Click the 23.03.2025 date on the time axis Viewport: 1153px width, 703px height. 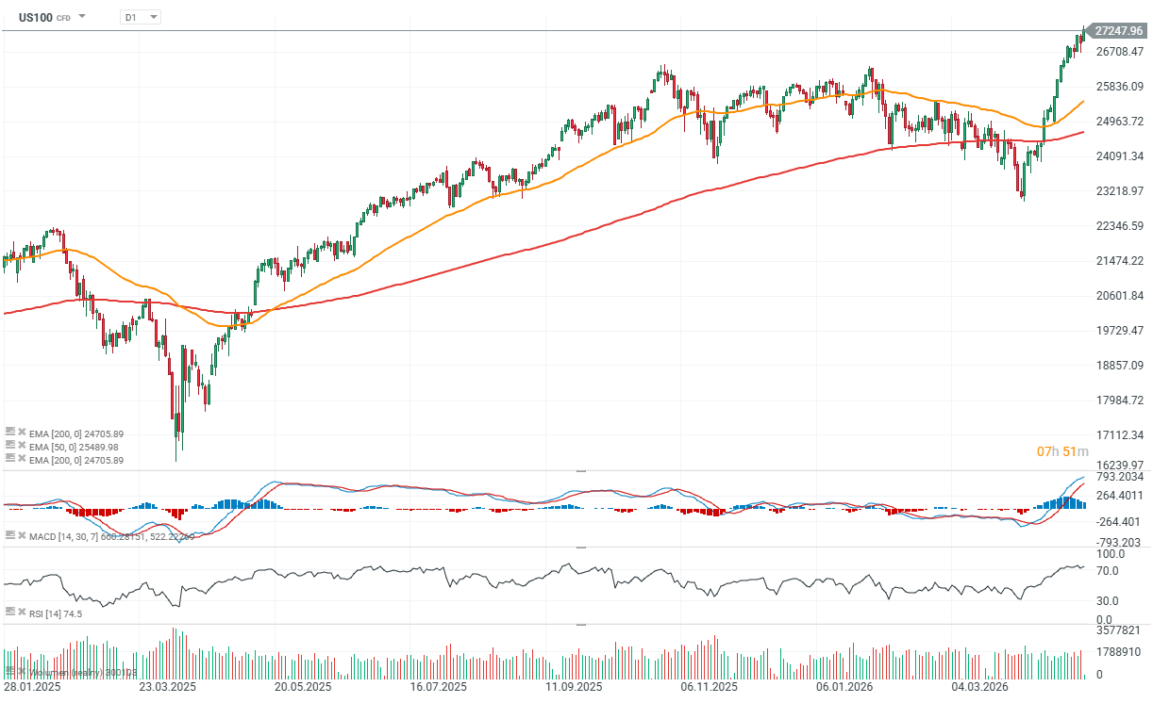168,687
